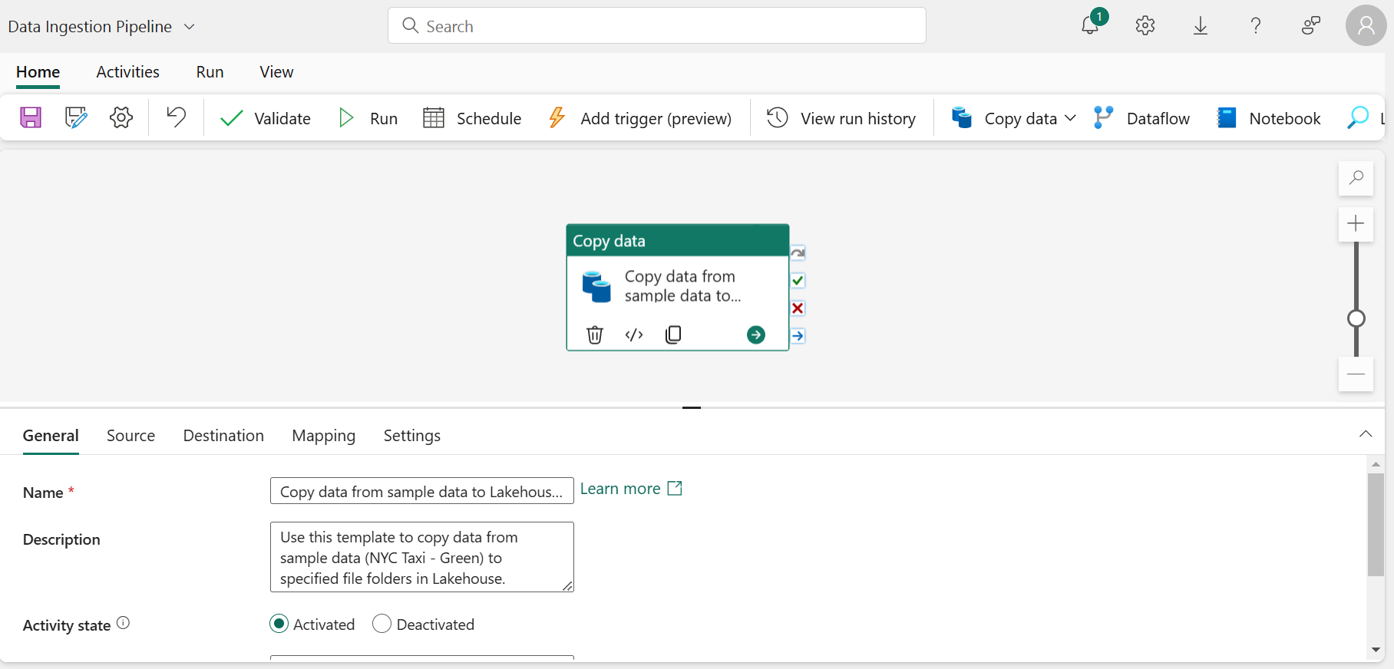
Task: Click the properties panel scrollbar up arrow
Action: pyautogui.click(x=1376, y=464)
